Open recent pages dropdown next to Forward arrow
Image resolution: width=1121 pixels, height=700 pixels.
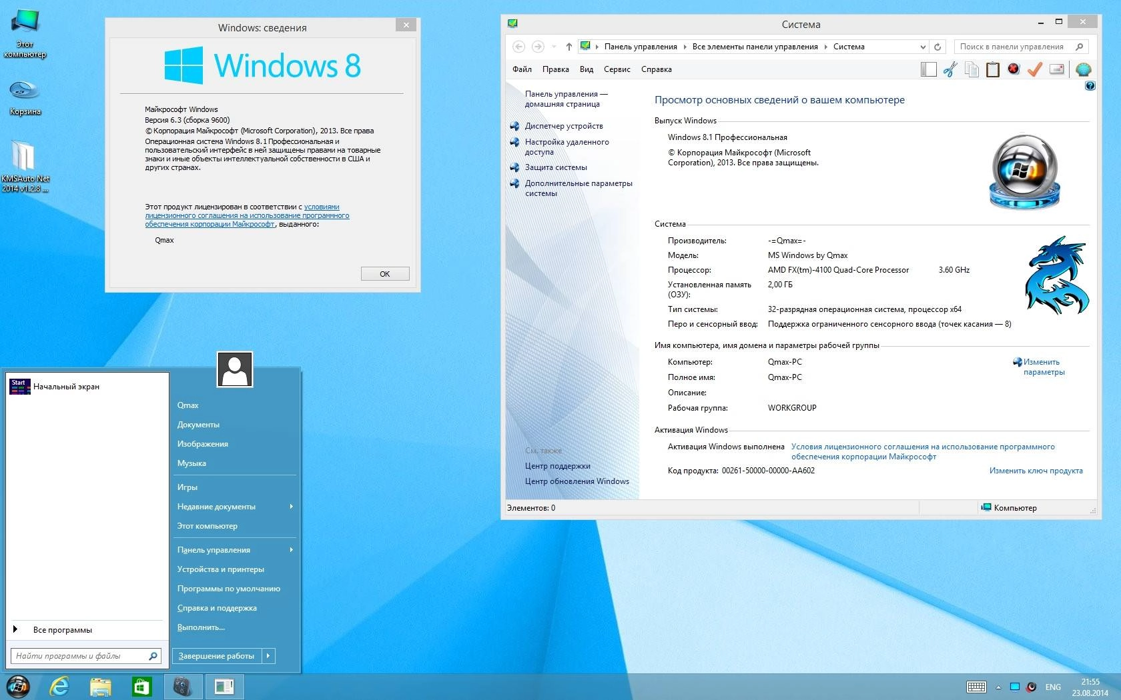[x=553, y=47]
